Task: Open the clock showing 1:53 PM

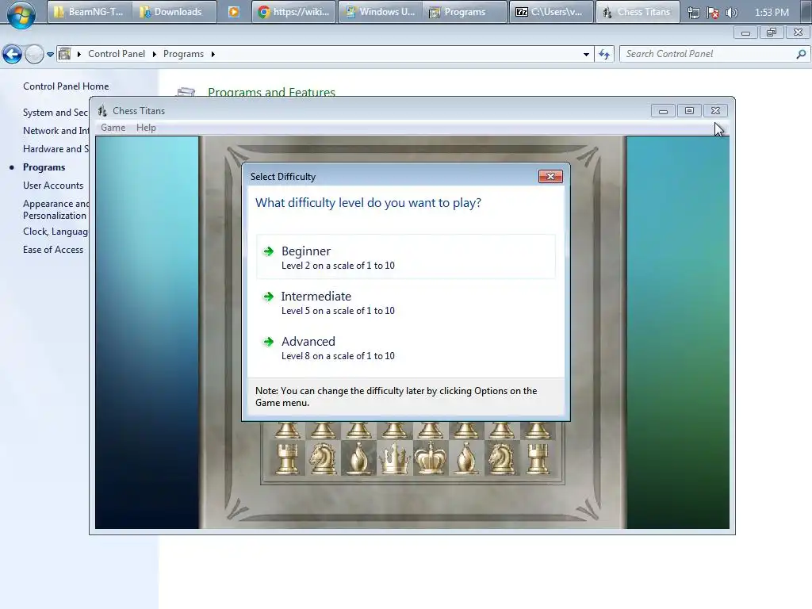Action: point(772,13)
